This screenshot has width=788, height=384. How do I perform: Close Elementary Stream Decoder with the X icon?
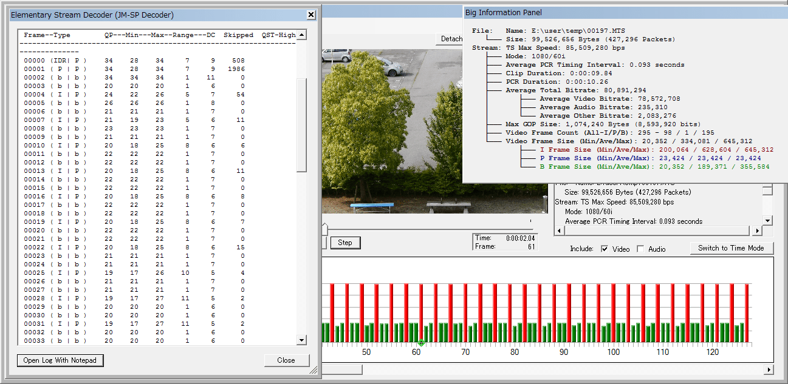[x=311, y=15]
